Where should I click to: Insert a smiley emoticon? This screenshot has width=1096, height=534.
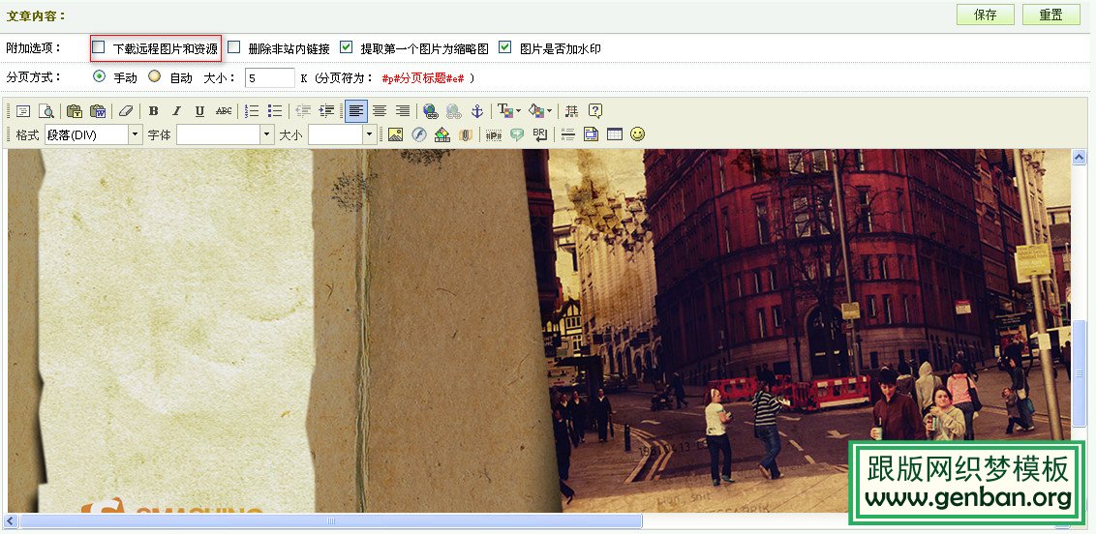click(x=637, y=134)
